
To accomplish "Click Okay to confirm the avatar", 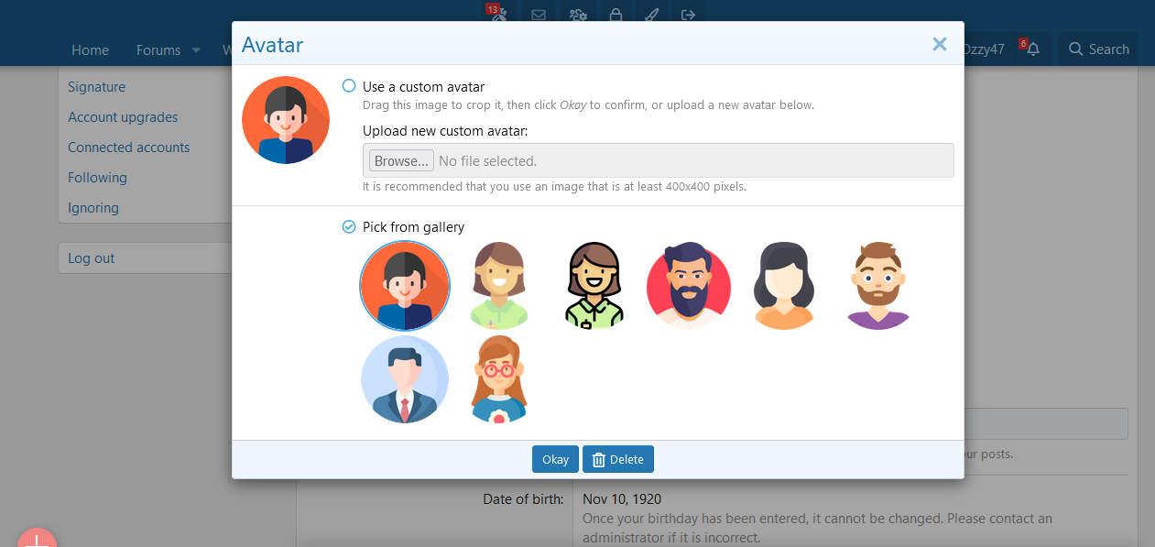I will point(555,459).
